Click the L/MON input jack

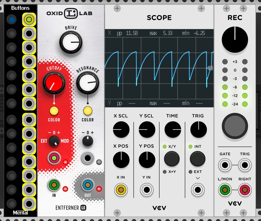[225, 190]
